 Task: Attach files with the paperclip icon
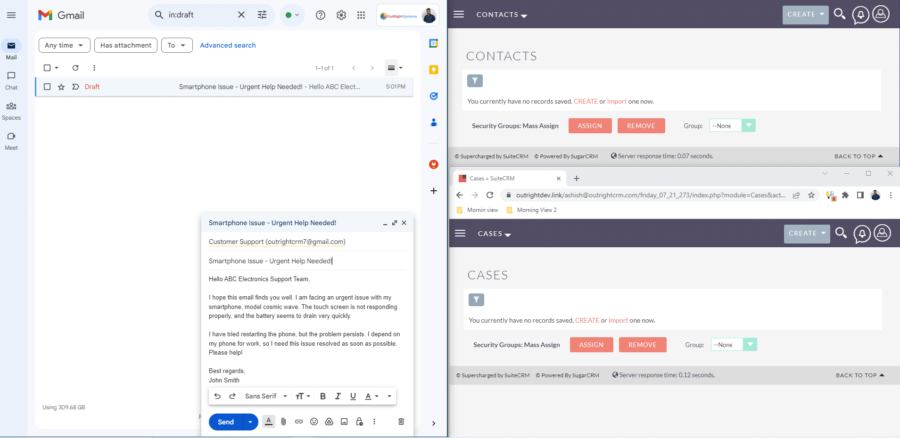pos(284,422)
